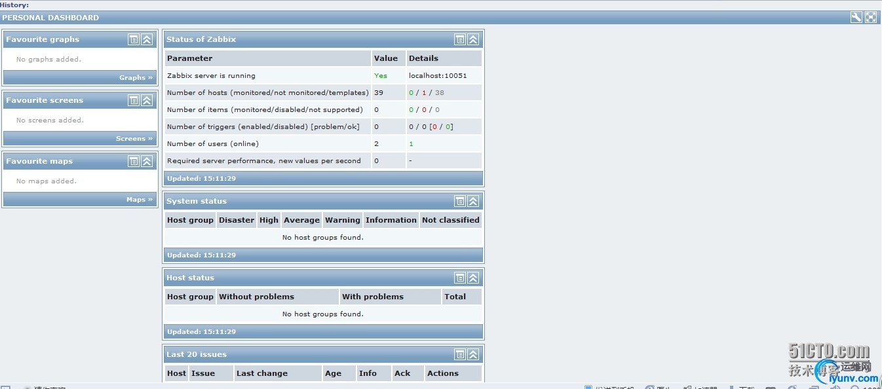
Task: Click the hosts value 39
Action: pyautogui.click(x=379, y=92)
